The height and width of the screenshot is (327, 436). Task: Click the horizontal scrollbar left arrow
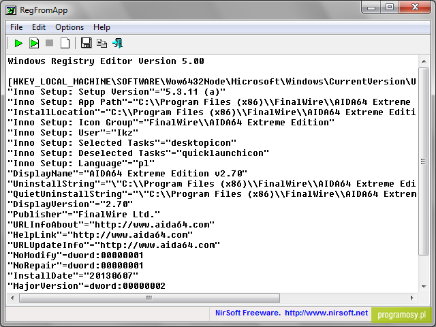(x=12, y=298)
